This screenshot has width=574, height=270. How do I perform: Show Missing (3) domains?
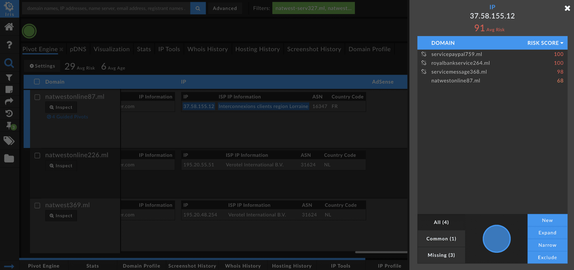pos(441,255)
